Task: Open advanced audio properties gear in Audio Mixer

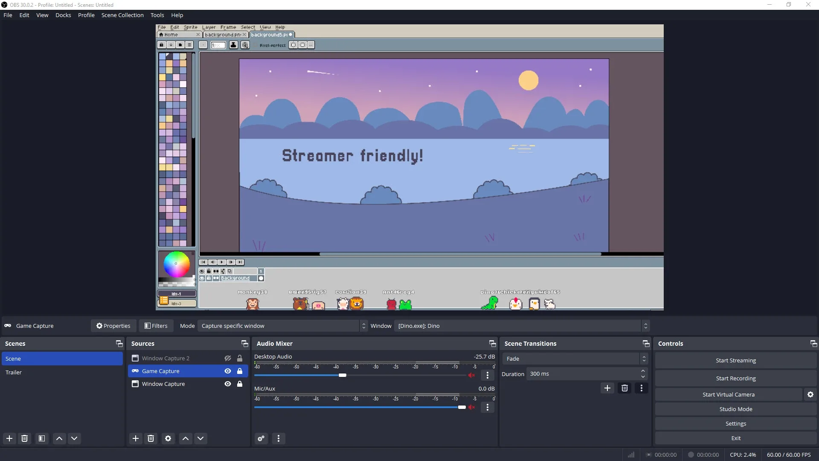Action: 261,438
